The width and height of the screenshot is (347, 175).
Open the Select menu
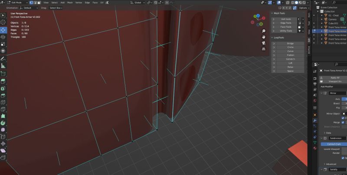tap(55, 3)
